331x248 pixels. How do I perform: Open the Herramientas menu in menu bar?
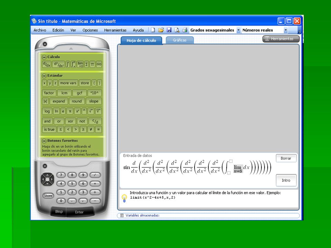(115, 30)
